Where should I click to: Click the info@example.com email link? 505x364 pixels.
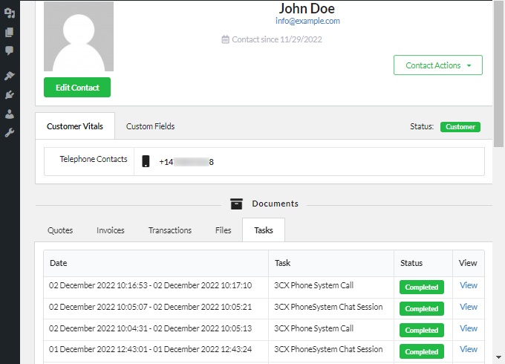coord(307,22)
